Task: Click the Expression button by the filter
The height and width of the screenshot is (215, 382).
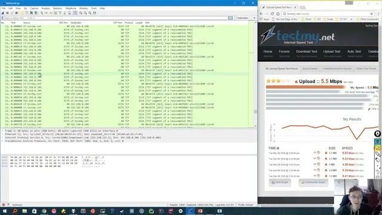Action: pos(243,18)
